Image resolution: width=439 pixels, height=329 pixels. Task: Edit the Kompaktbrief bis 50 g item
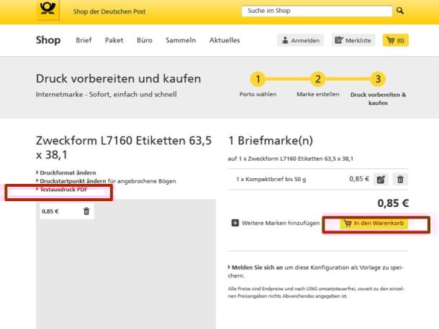tap(381, 179)
